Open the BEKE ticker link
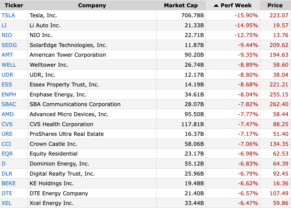 (9, 183)
